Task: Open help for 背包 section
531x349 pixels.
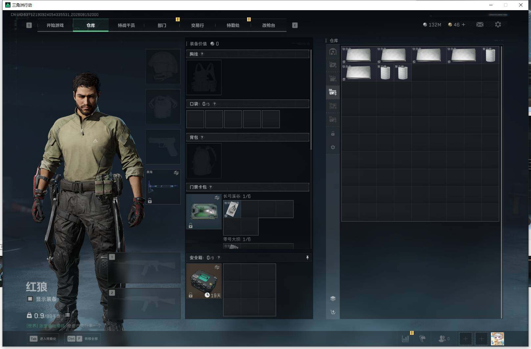Action: click(x=202, y=138)
